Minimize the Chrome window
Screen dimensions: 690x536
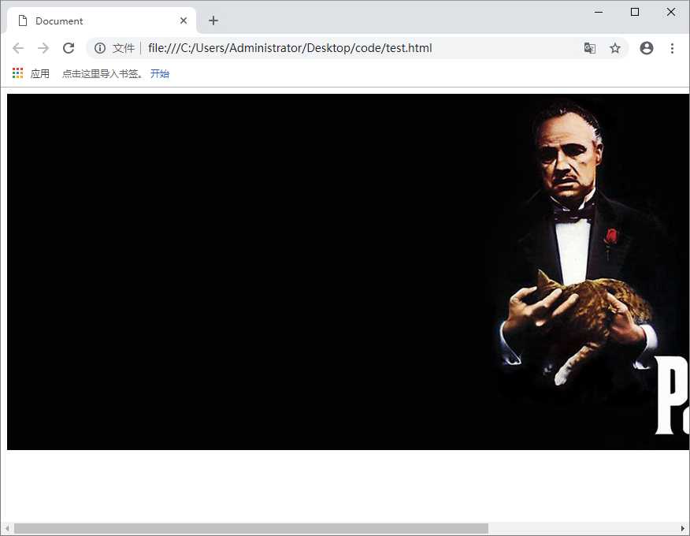(x=599, y=12)
